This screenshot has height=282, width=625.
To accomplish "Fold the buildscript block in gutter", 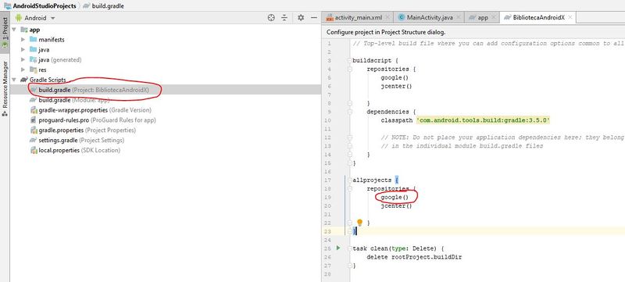I will pyautogui.click(x=349, y=61).
